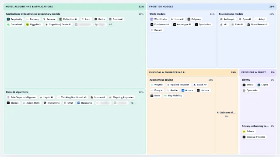Click the Clipto logo icon
Viewport: 280px width, 157px height.
259,85
